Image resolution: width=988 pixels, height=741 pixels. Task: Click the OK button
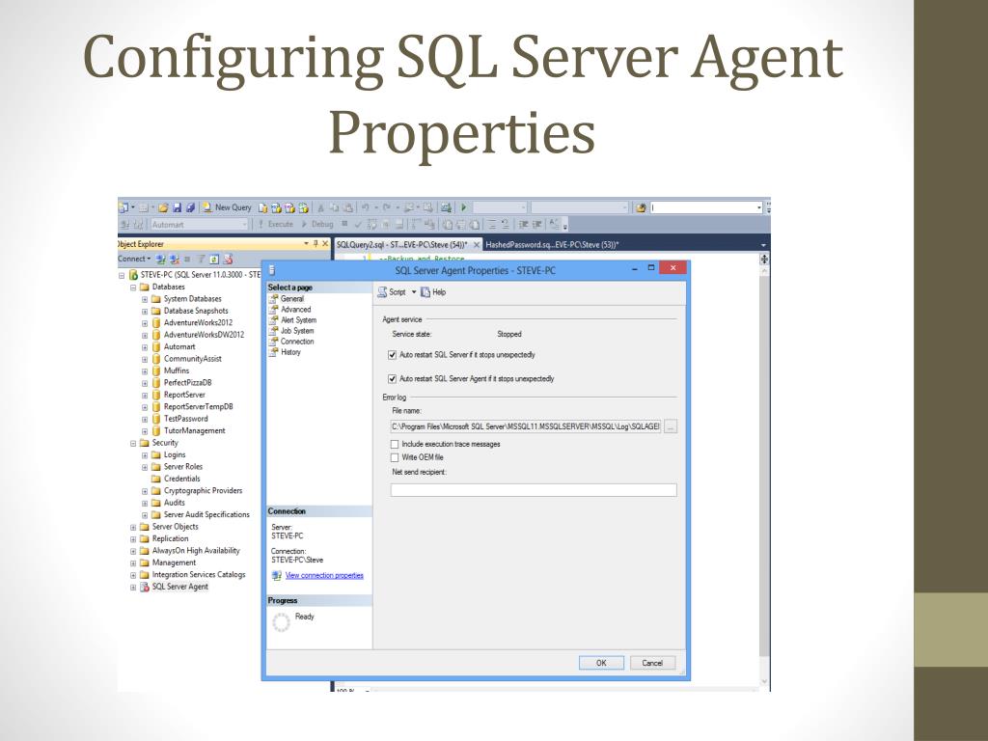tap(601, 663)
